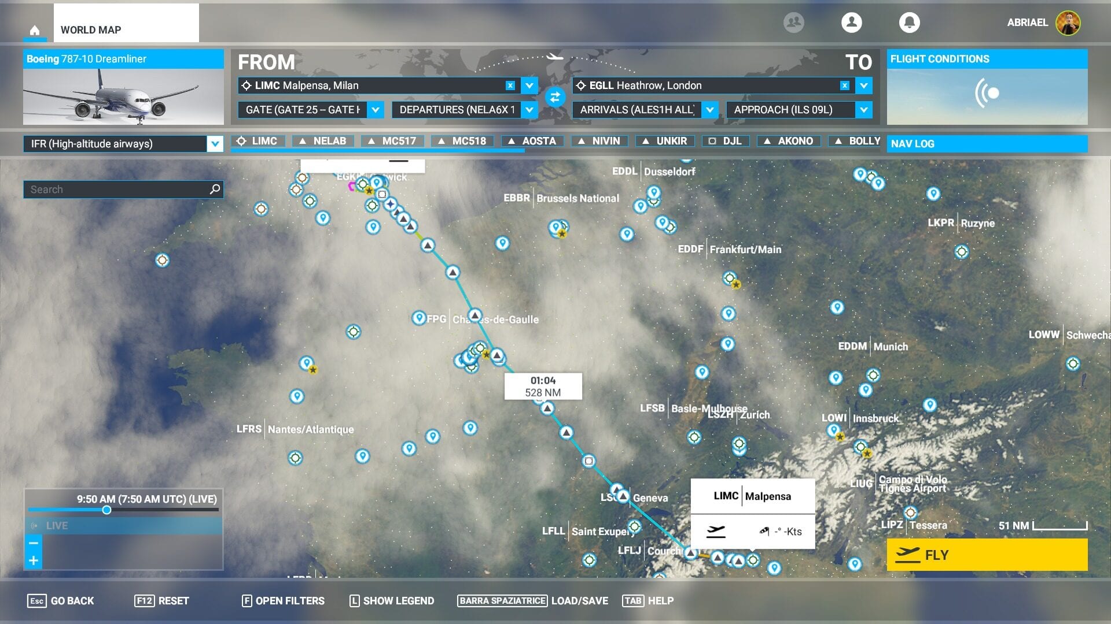
Task: Switch to the World Map tab
Action: click(90, 29)
